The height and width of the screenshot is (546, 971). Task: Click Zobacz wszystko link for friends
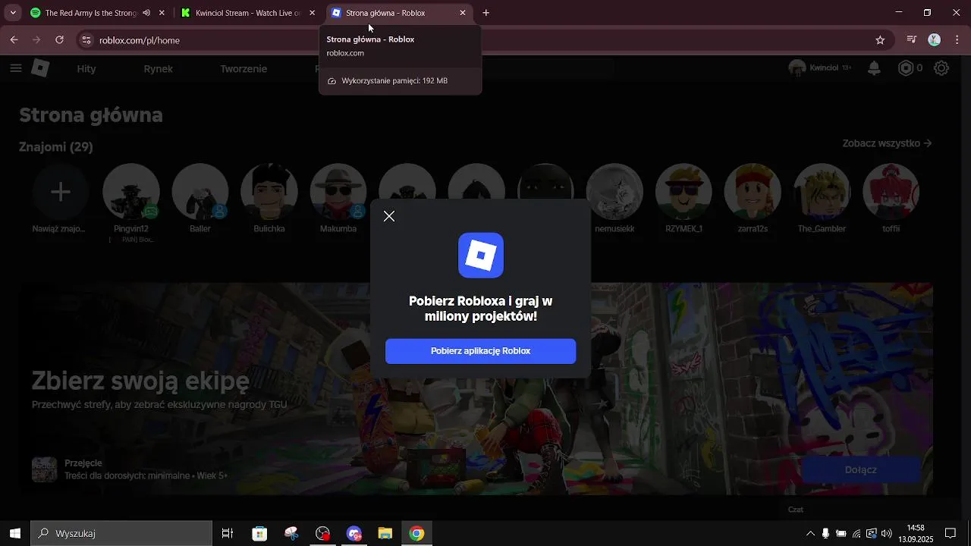887,143
